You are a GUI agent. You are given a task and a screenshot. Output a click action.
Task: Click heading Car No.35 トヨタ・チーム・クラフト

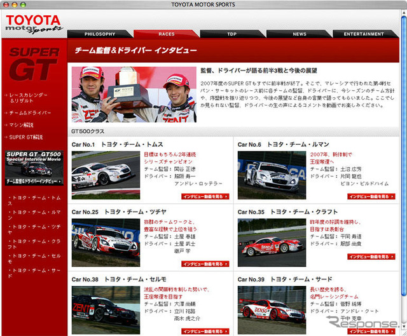[x=287, y=212]
